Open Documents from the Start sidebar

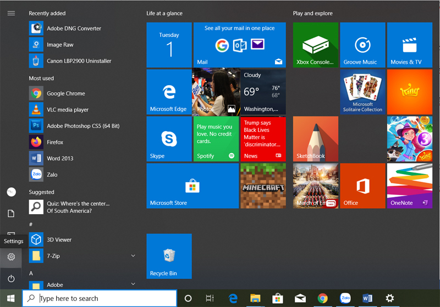click(11, 214)
